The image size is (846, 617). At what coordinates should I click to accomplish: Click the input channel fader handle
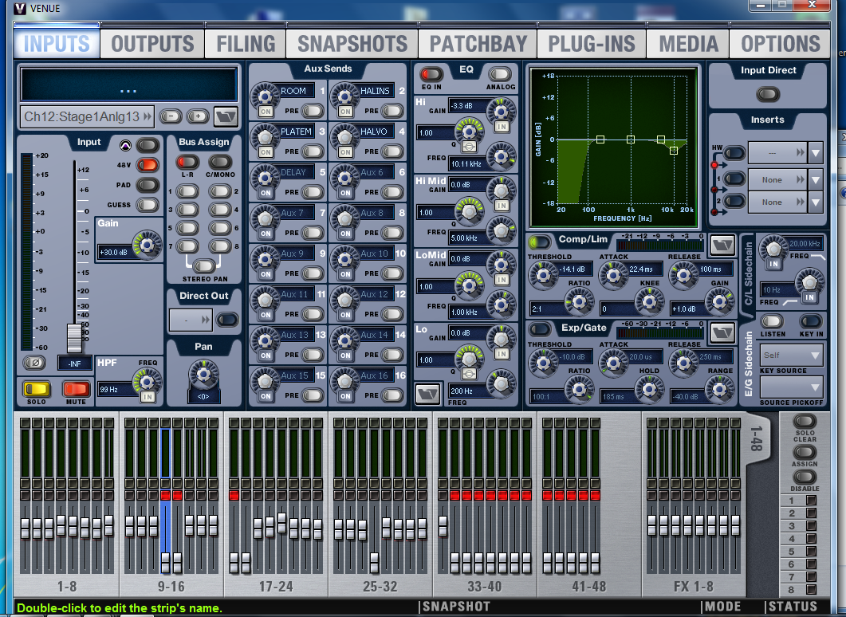(74, 338)
